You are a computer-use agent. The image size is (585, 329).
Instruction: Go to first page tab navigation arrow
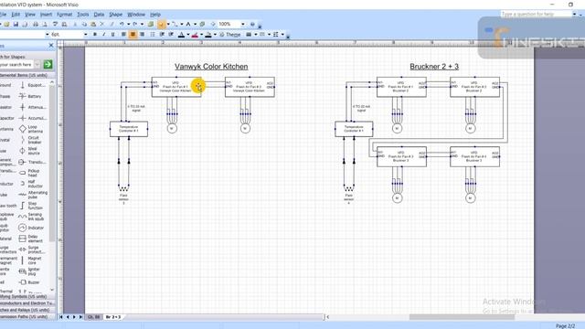click(61, 317)
